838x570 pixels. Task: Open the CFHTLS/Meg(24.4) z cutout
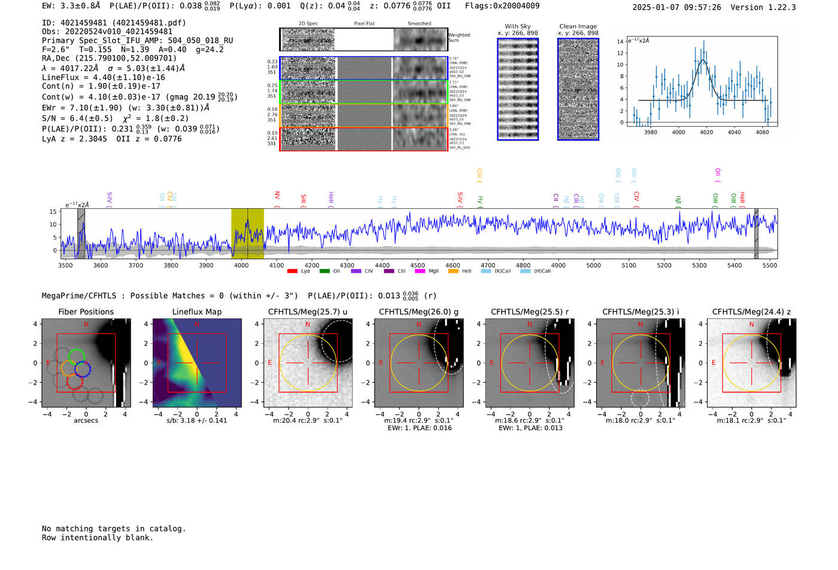[751, 363]
